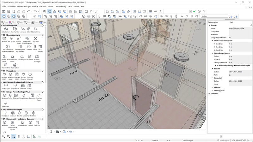The height and width of the screenshot is (142, 253).
Task: Select the Heizkörper icon
Action: point(22,56)
